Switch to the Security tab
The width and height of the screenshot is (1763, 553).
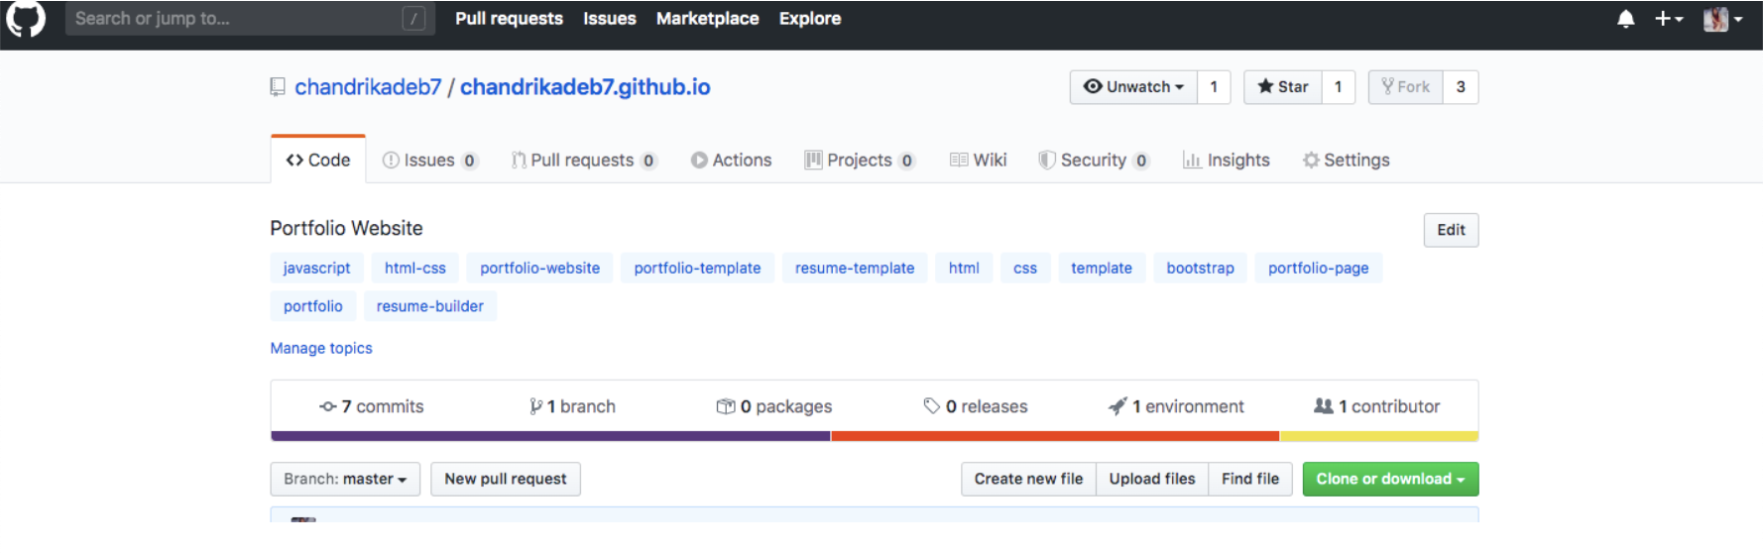1094,160
